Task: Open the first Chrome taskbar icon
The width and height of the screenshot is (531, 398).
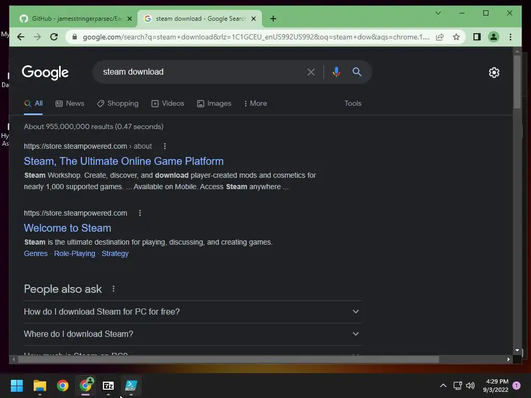Action: click(63, 386)
